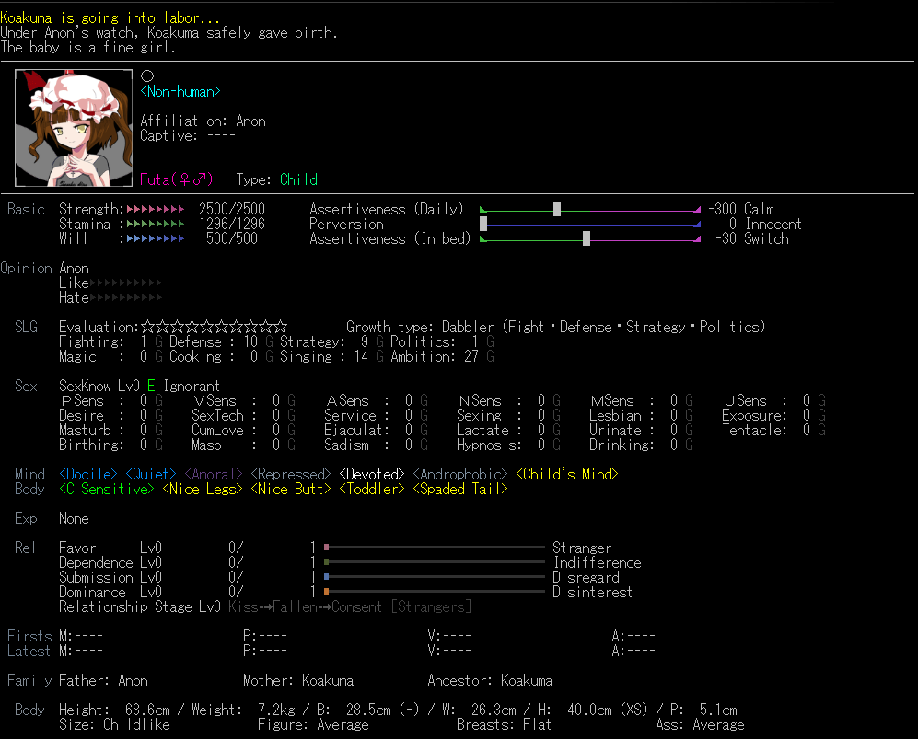The image size is (918, 739).
Task: Click the Assertiveness (Daily) slider handle
Action: click(557, 209)
